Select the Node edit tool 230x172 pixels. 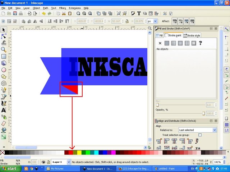pyautogui.click(x=4, y=36)
